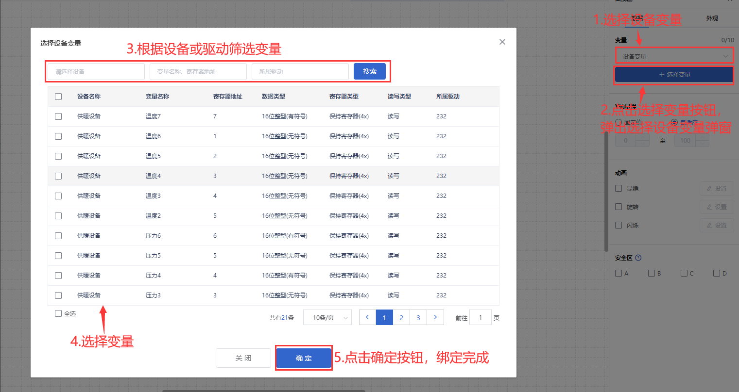Click 16位整型(有符号) in the 压力4 row

coord(285,276)
